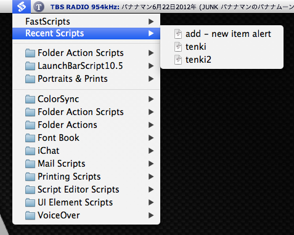
Task: Open the Font Book scripts folder
Action: [86, 138]
